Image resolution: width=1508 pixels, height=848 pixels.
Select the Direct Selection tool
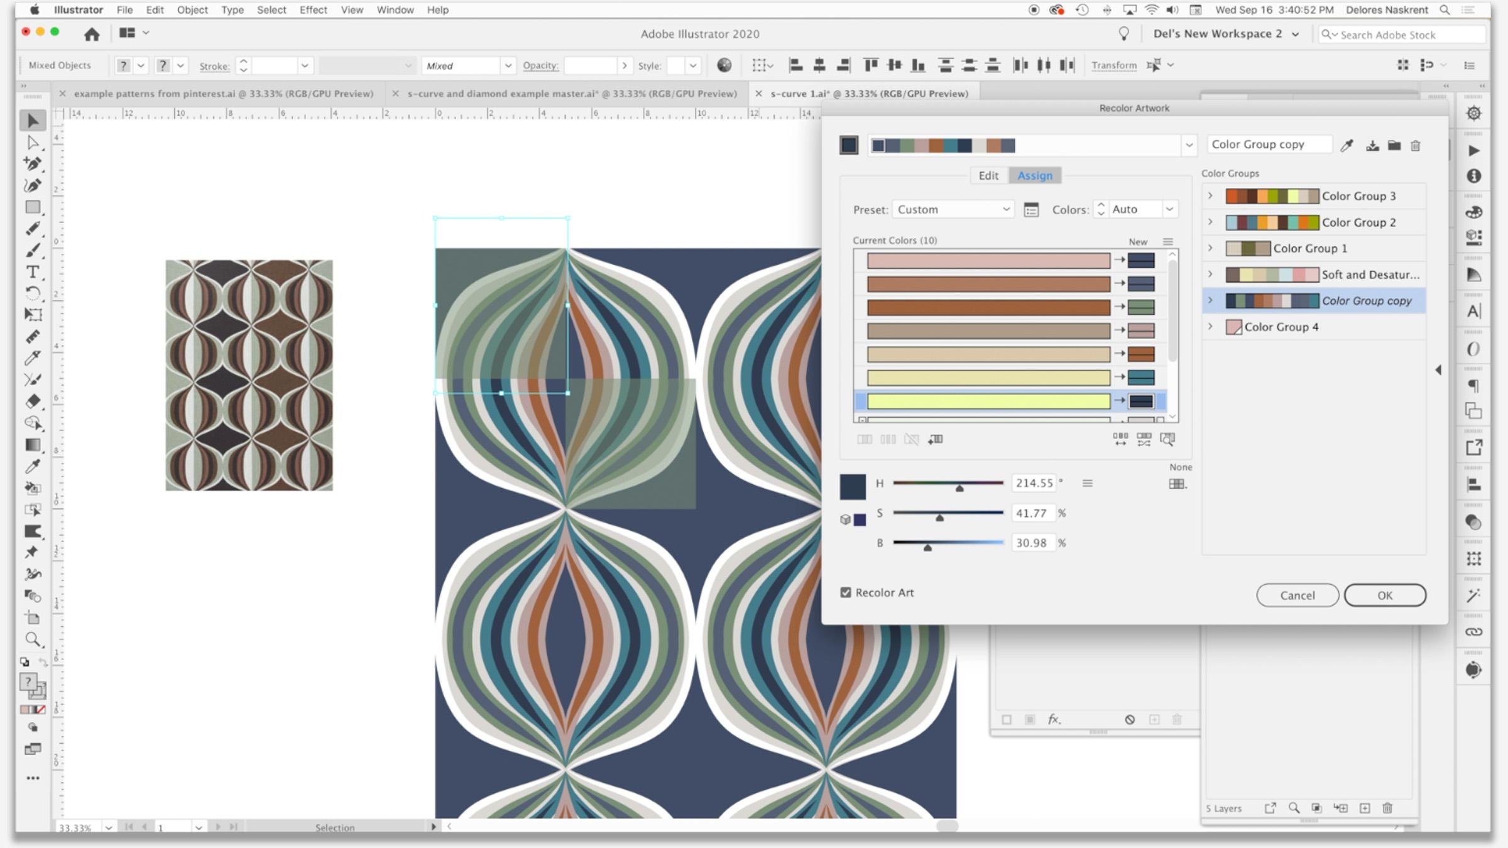click(x=33, y=143)
